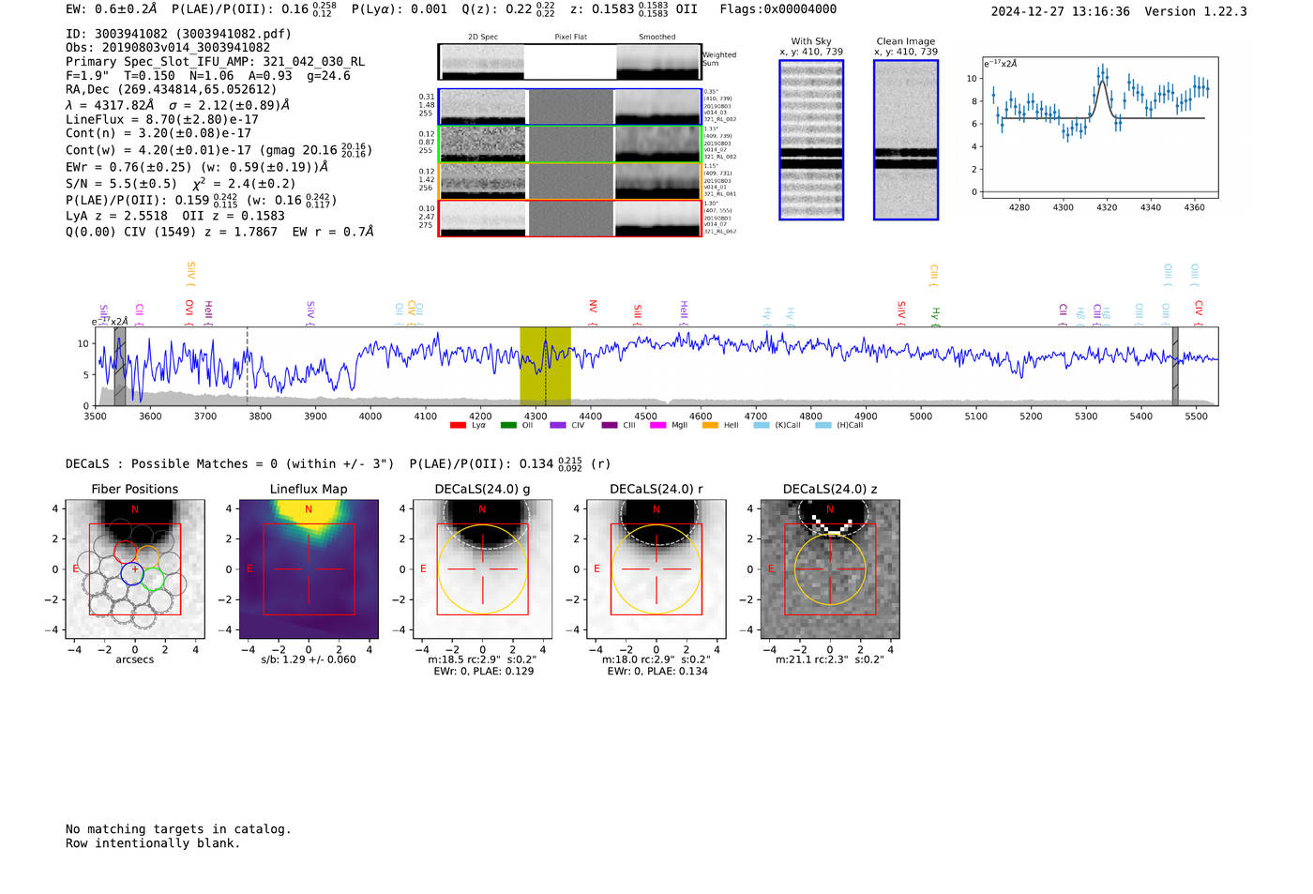Open the Lineflux Map image
The height and width of the screenshot is (894, 1313).
click(309, 569)
